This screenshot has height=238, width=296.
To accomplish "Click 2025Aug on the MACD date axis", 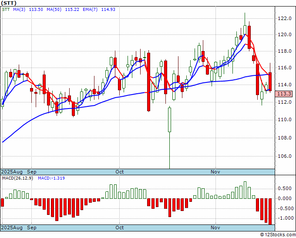I will pyautogui.click(x=12, y=228).
